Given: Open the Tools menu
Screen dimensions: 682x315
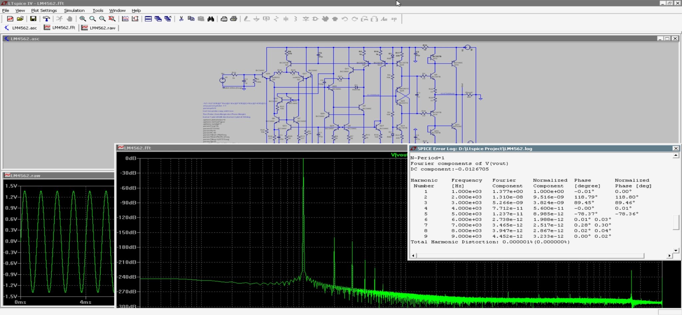Looking at the screenshot, I should (98, 10).
